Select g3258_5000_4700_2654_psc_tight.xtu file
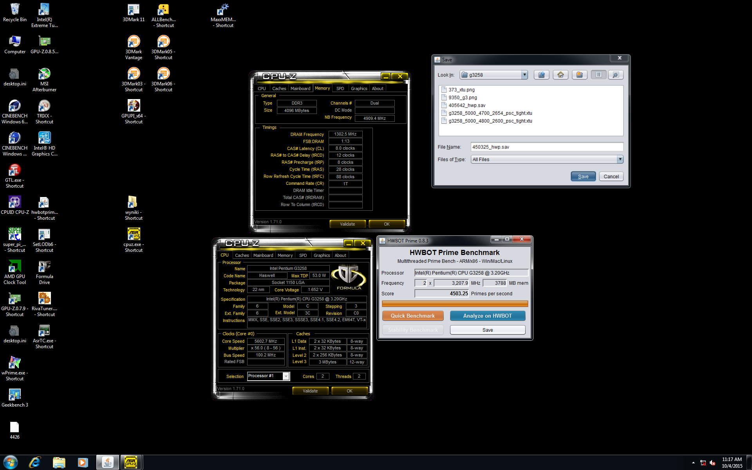The image size is (752, 470). (486, 113)
